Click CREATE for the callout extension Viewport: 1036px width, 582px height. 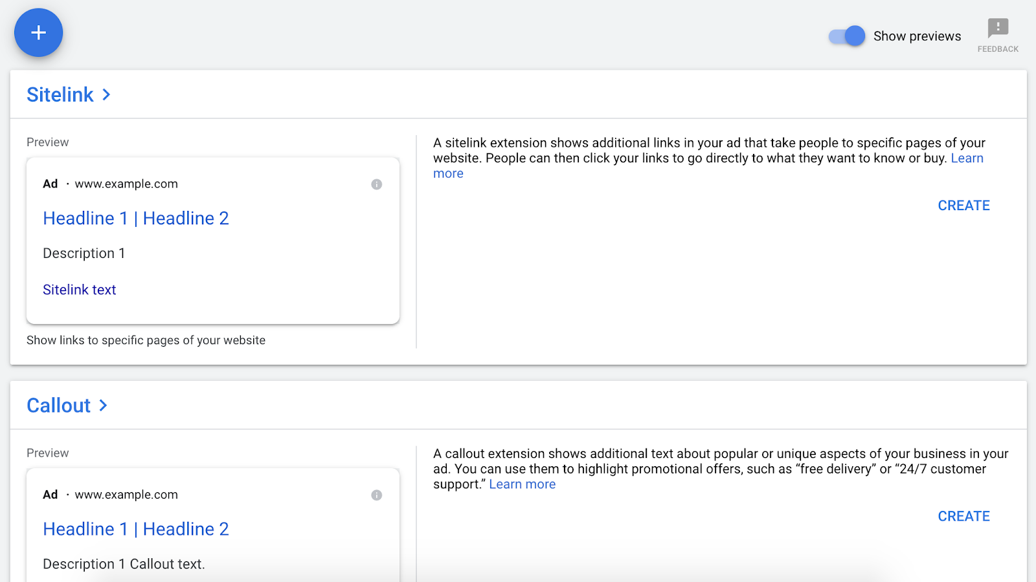point(963,516)
